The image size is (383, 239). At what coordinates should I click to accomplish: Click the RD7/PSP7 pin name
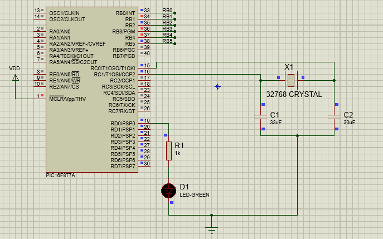(123, 167)
